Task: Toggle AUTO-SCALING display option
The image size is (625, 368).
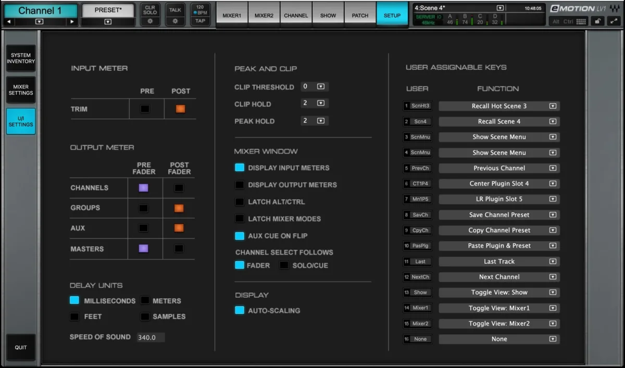Action: [240, 310]
